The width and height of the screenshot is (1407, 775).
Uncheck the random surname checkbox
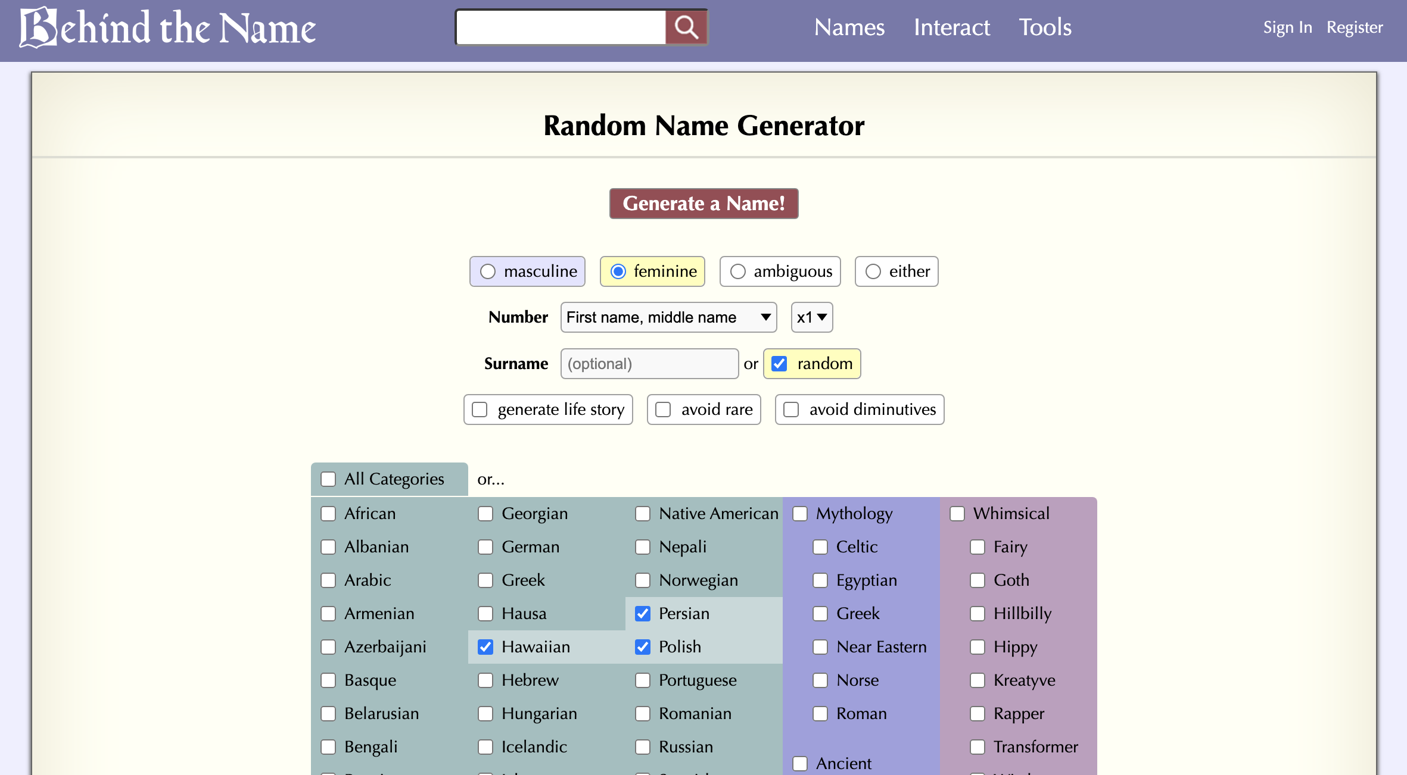pos(779,364)
